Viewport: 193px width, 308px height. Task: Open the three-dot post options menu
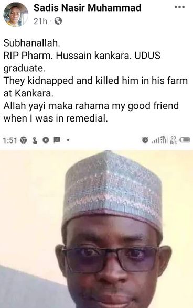[x=179, y=7]
